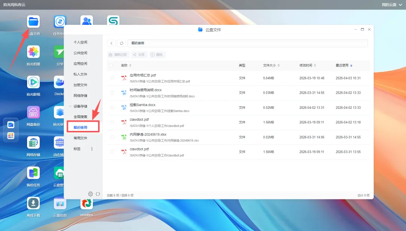
Task: Click the 最近使用 path address field
Action: pos(247,43)
